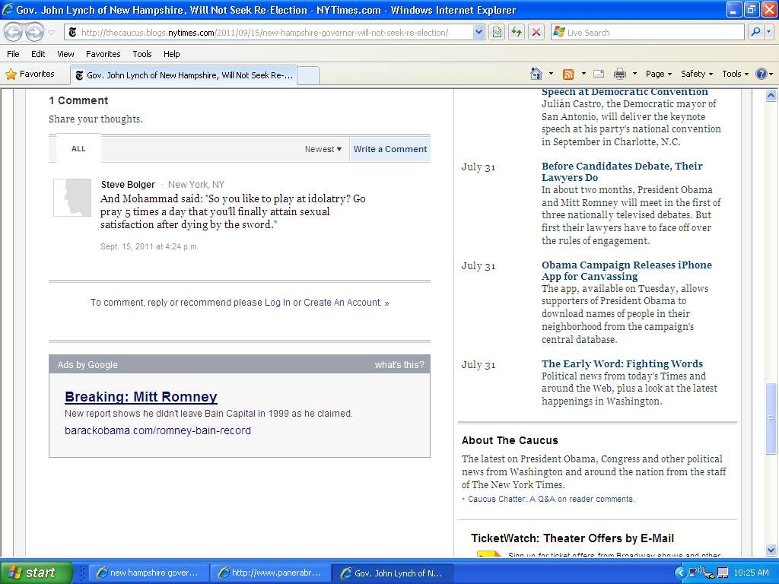
Task: Click the Compatibility View icon
Action: pyautogui.click(x=497, y=33)
